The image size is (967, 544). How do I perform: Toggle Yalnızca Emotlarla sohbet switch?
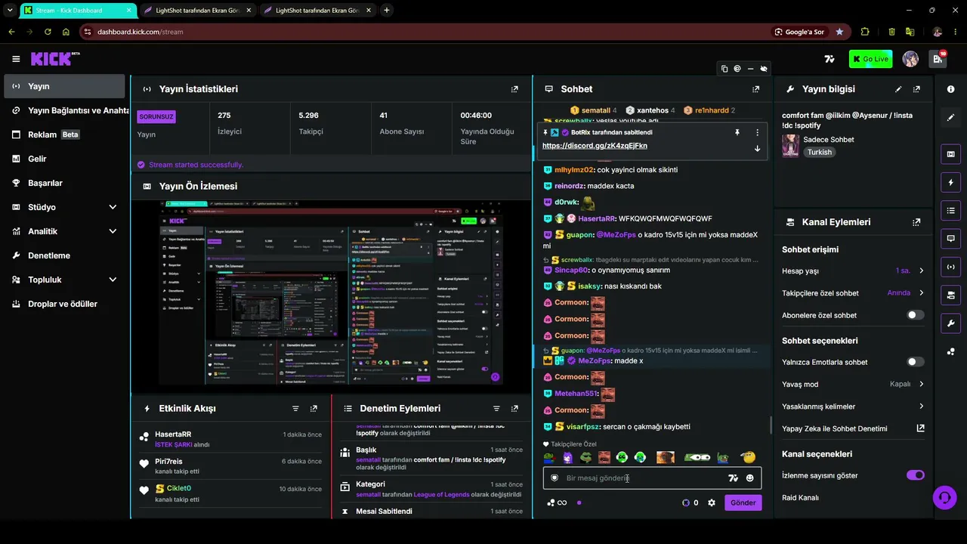pos(915,362)
